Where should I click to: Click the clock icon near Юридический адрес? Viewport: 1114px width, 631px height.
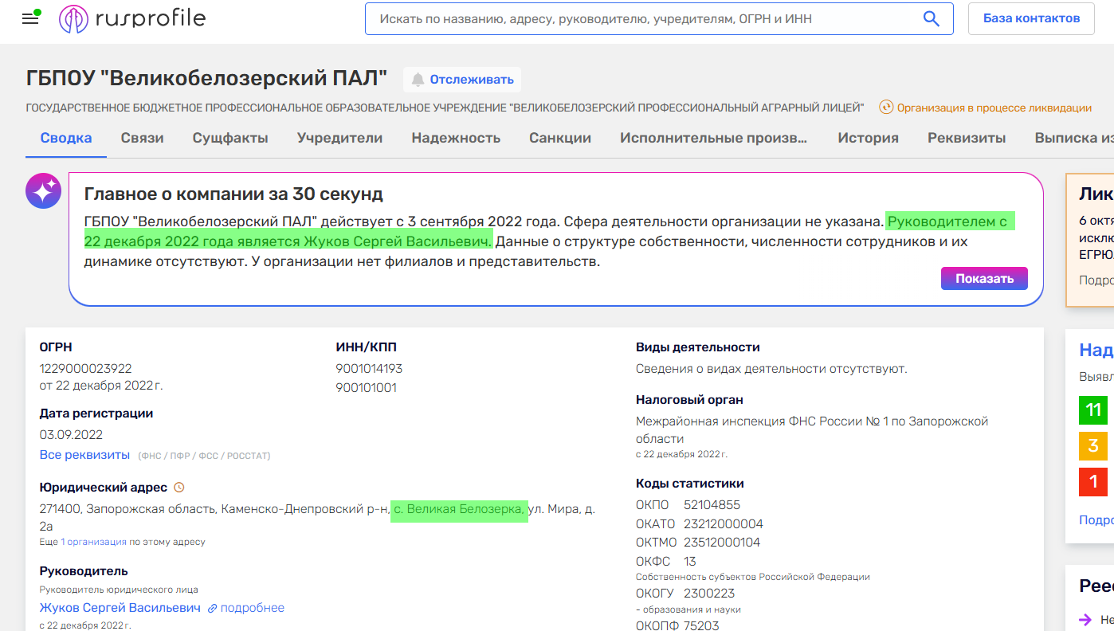[x=179, y=488]
